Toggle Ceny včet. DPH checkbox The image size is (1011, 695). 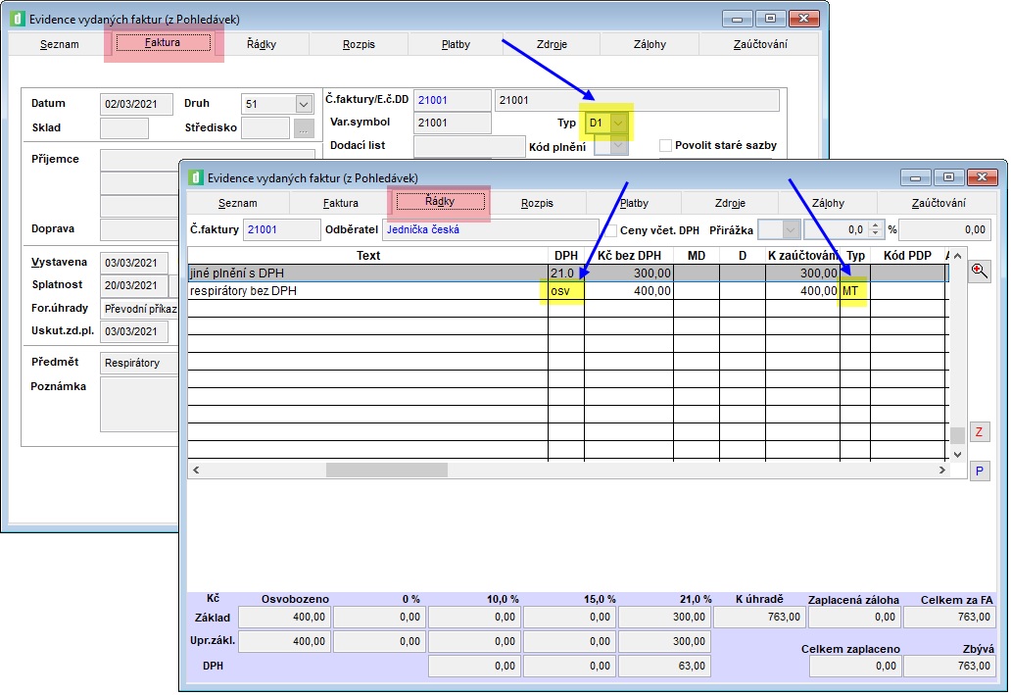click(610, 230)
